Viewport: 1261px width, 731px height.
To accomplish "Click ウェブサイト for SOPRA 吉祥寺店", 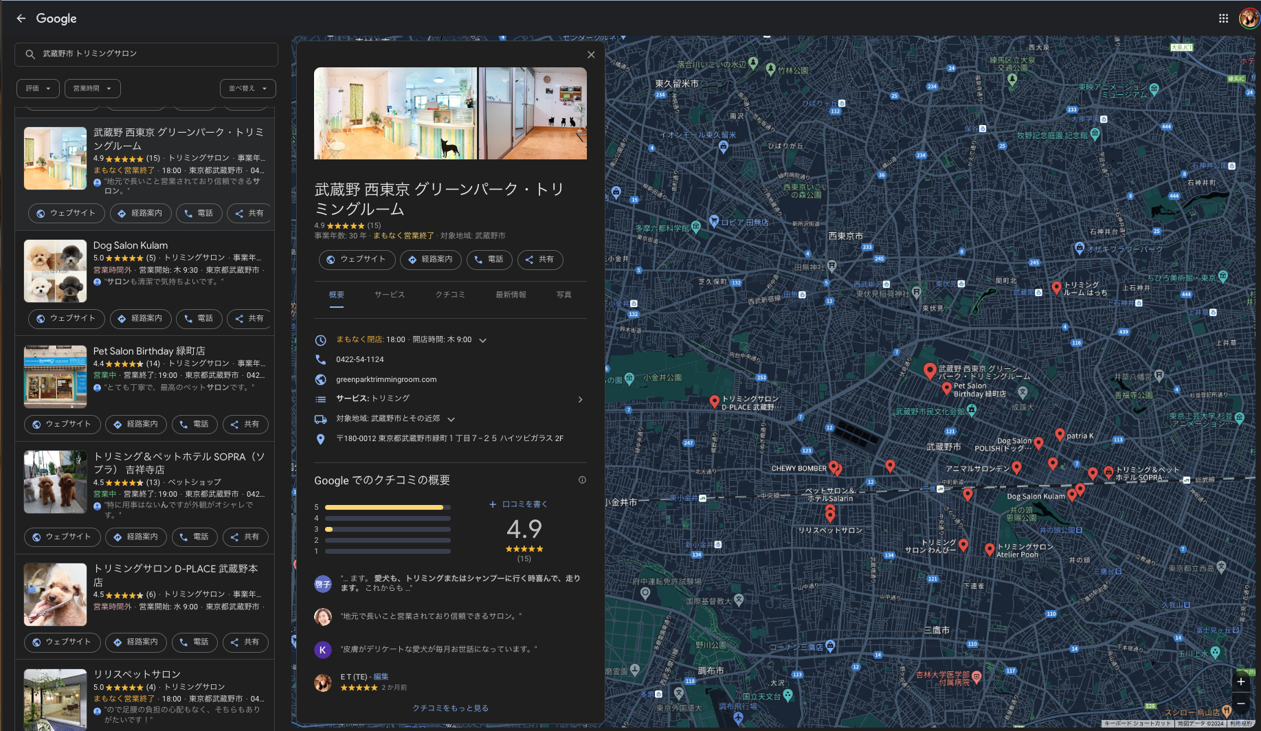I will [x=63, y=537].
